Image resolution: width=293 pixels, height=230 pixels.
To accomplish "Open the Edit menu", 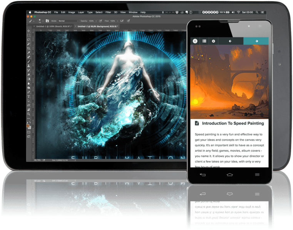I will point(63,12).
